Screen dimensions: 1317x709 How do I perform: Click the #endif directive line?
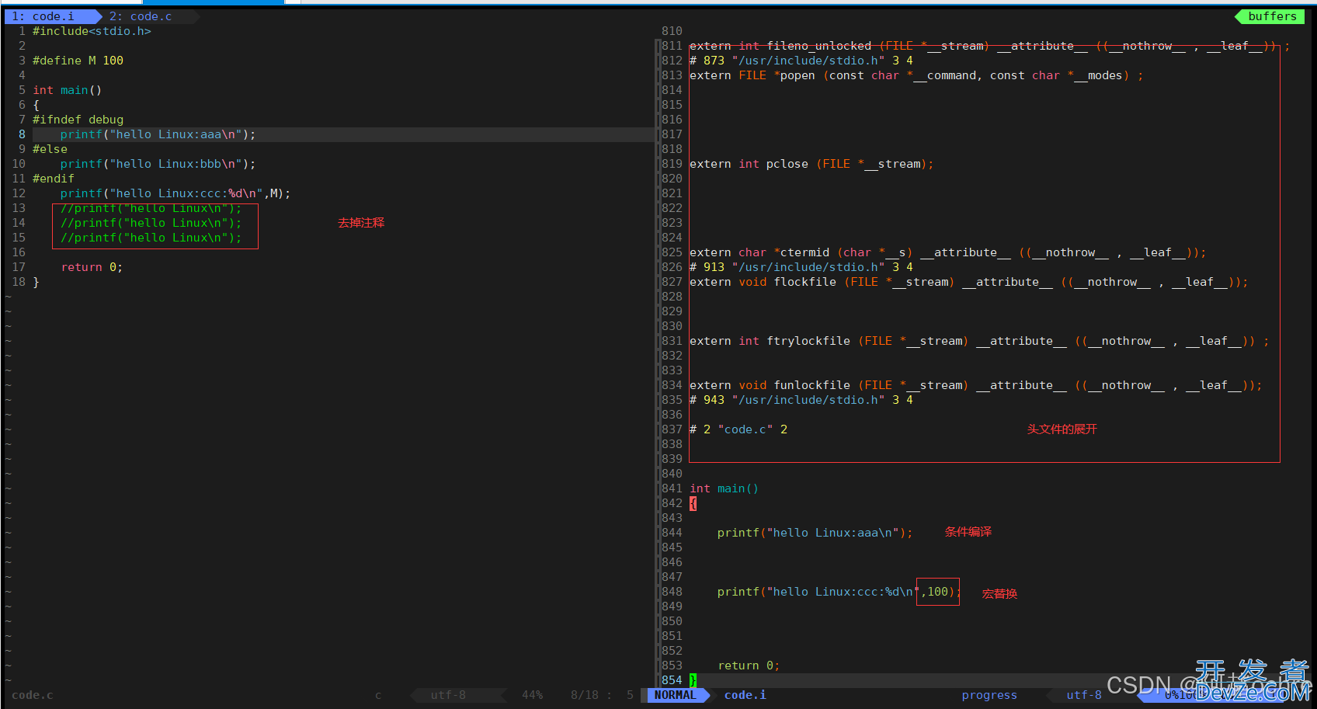[54, 179]
